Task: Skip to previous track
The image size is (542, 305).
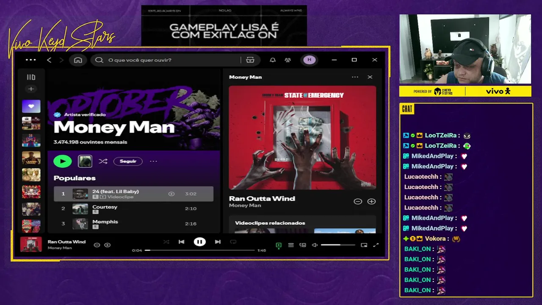Action: pyautogui.click(x=181, y=242)
